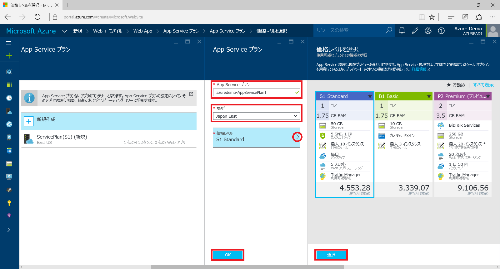Click the green plus New resource icon
The image size is (500, 269).
[x=9, y=56]
